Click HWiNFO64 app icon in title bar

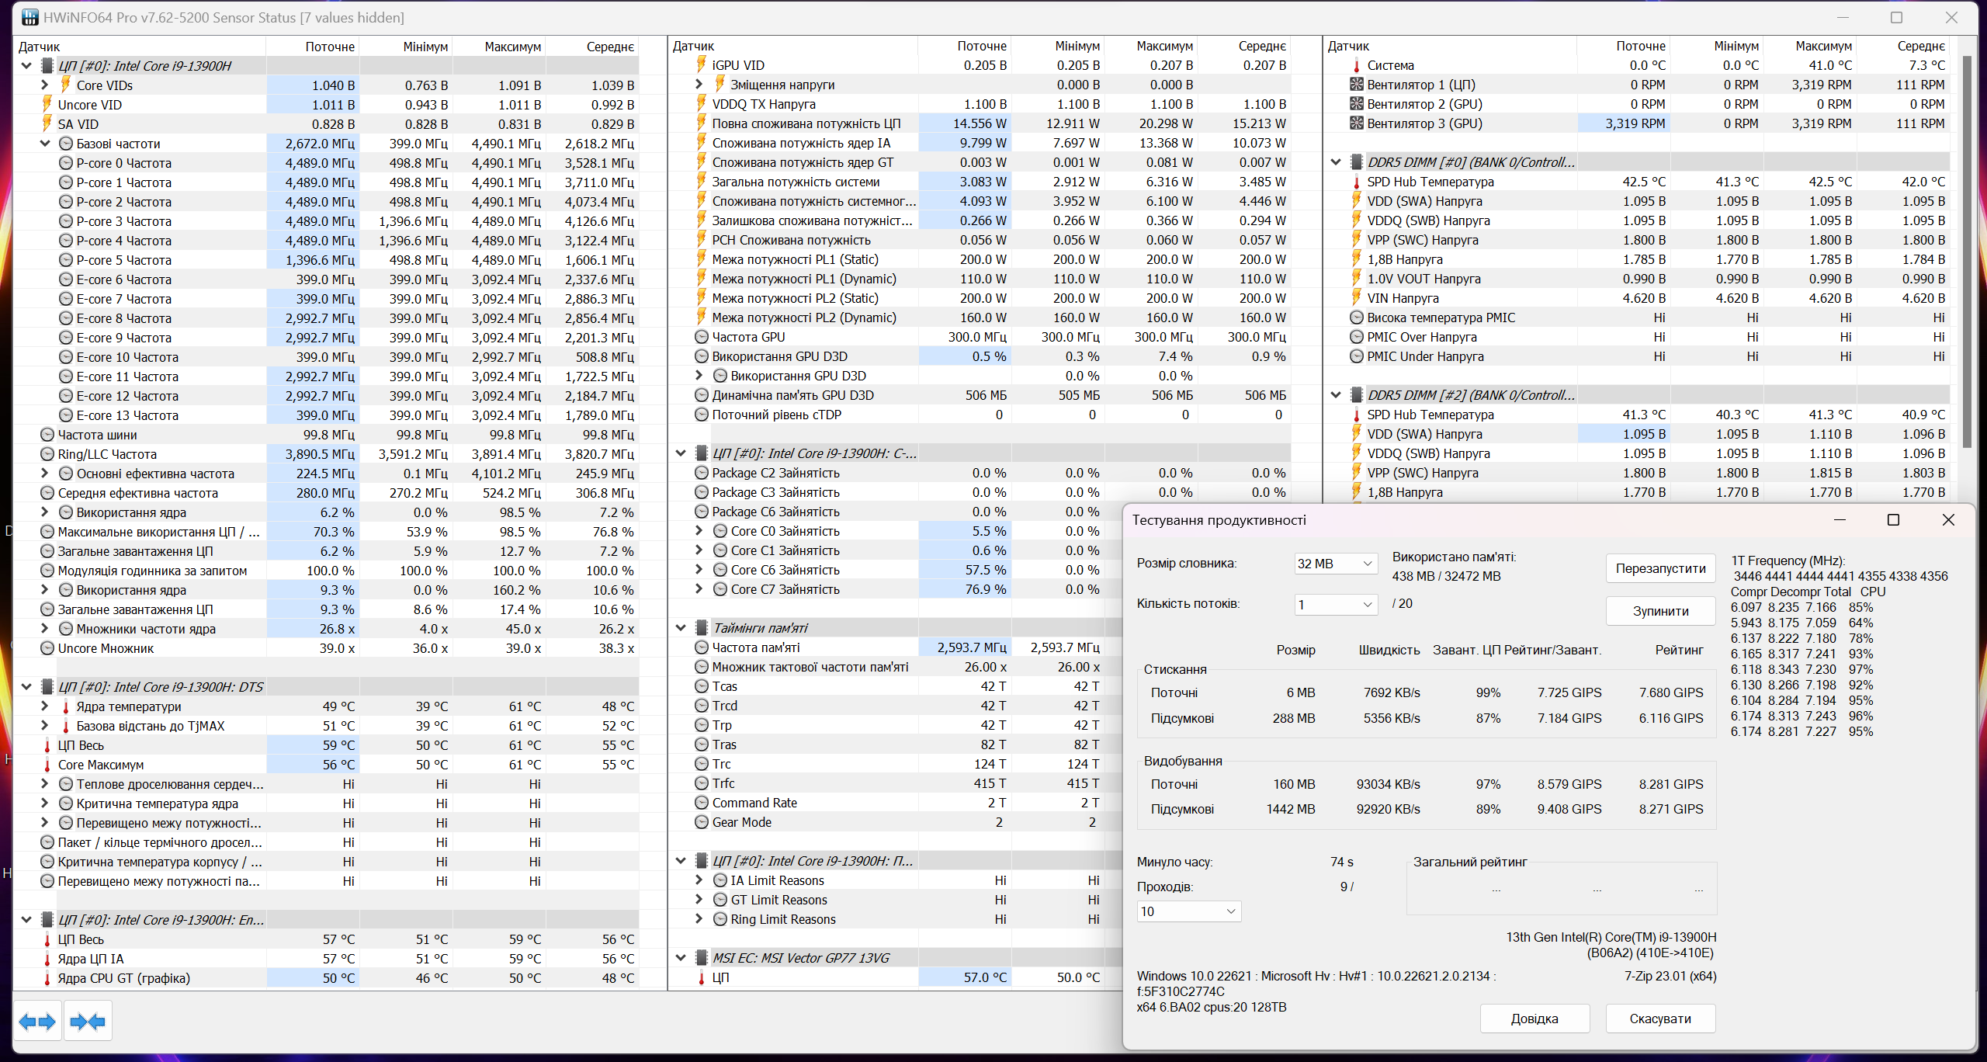coord(29,17)
